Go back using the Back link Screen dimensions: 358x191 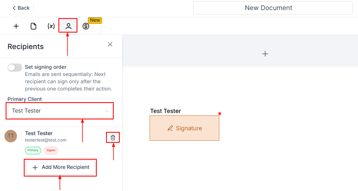point(21,8)
